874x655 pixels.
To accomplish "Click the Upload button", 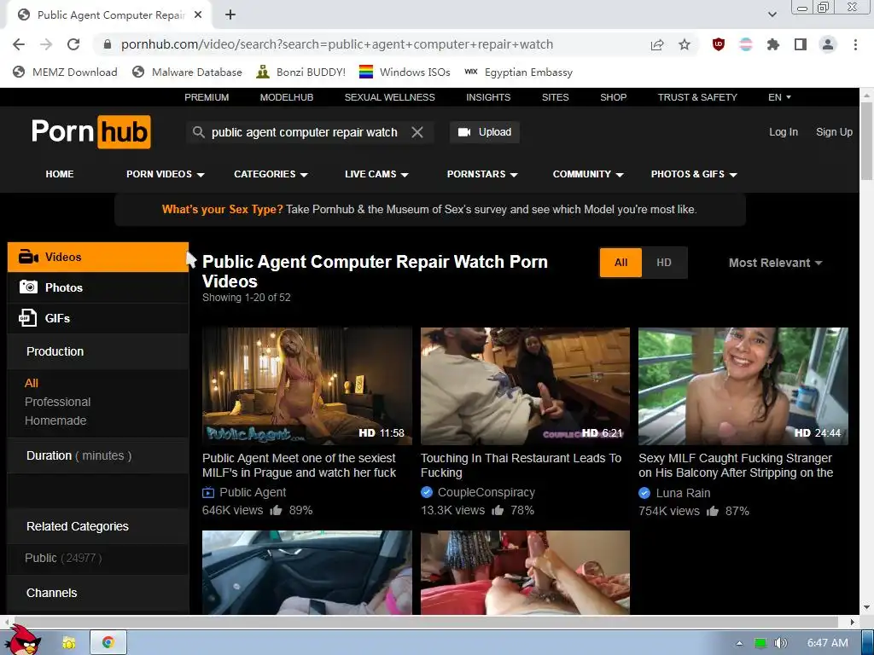I will tap(485, 132).
